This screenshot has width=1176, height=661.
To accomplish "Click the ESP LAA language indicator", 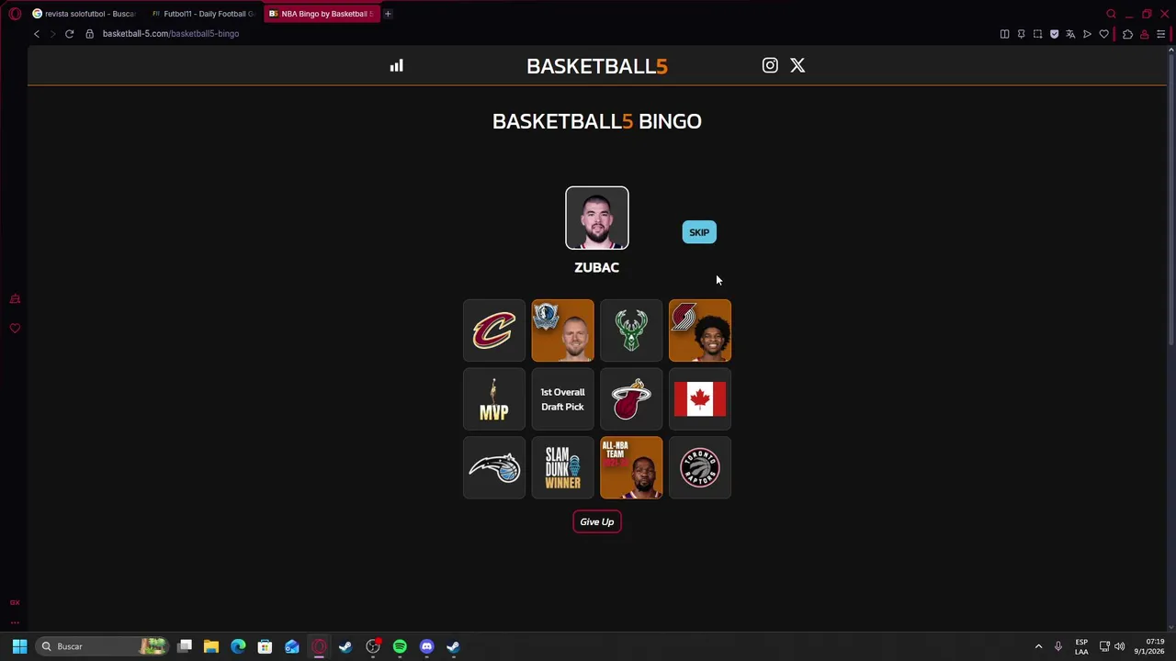I will coord(1081,646).
